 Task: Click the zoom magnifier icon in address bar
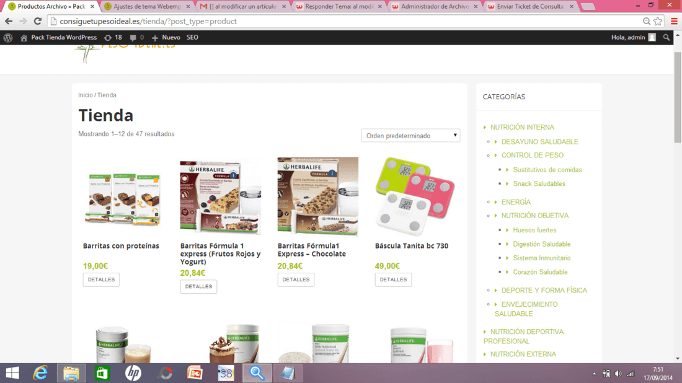[x=647, y=21]
